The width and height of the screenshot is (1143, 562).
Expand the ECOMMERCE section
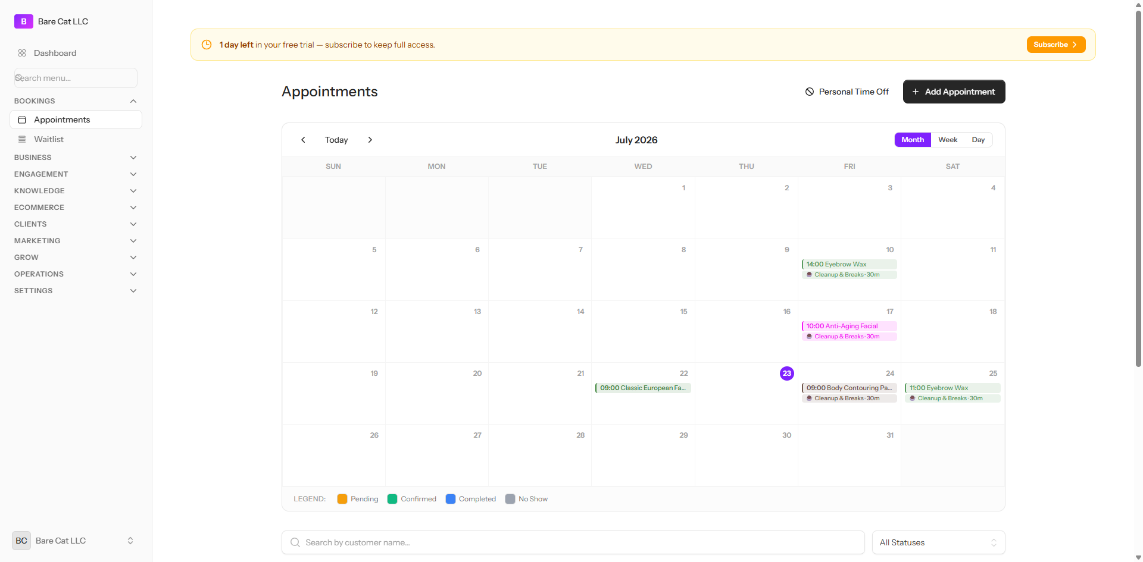pyautogui.click(x=76, y=208)
